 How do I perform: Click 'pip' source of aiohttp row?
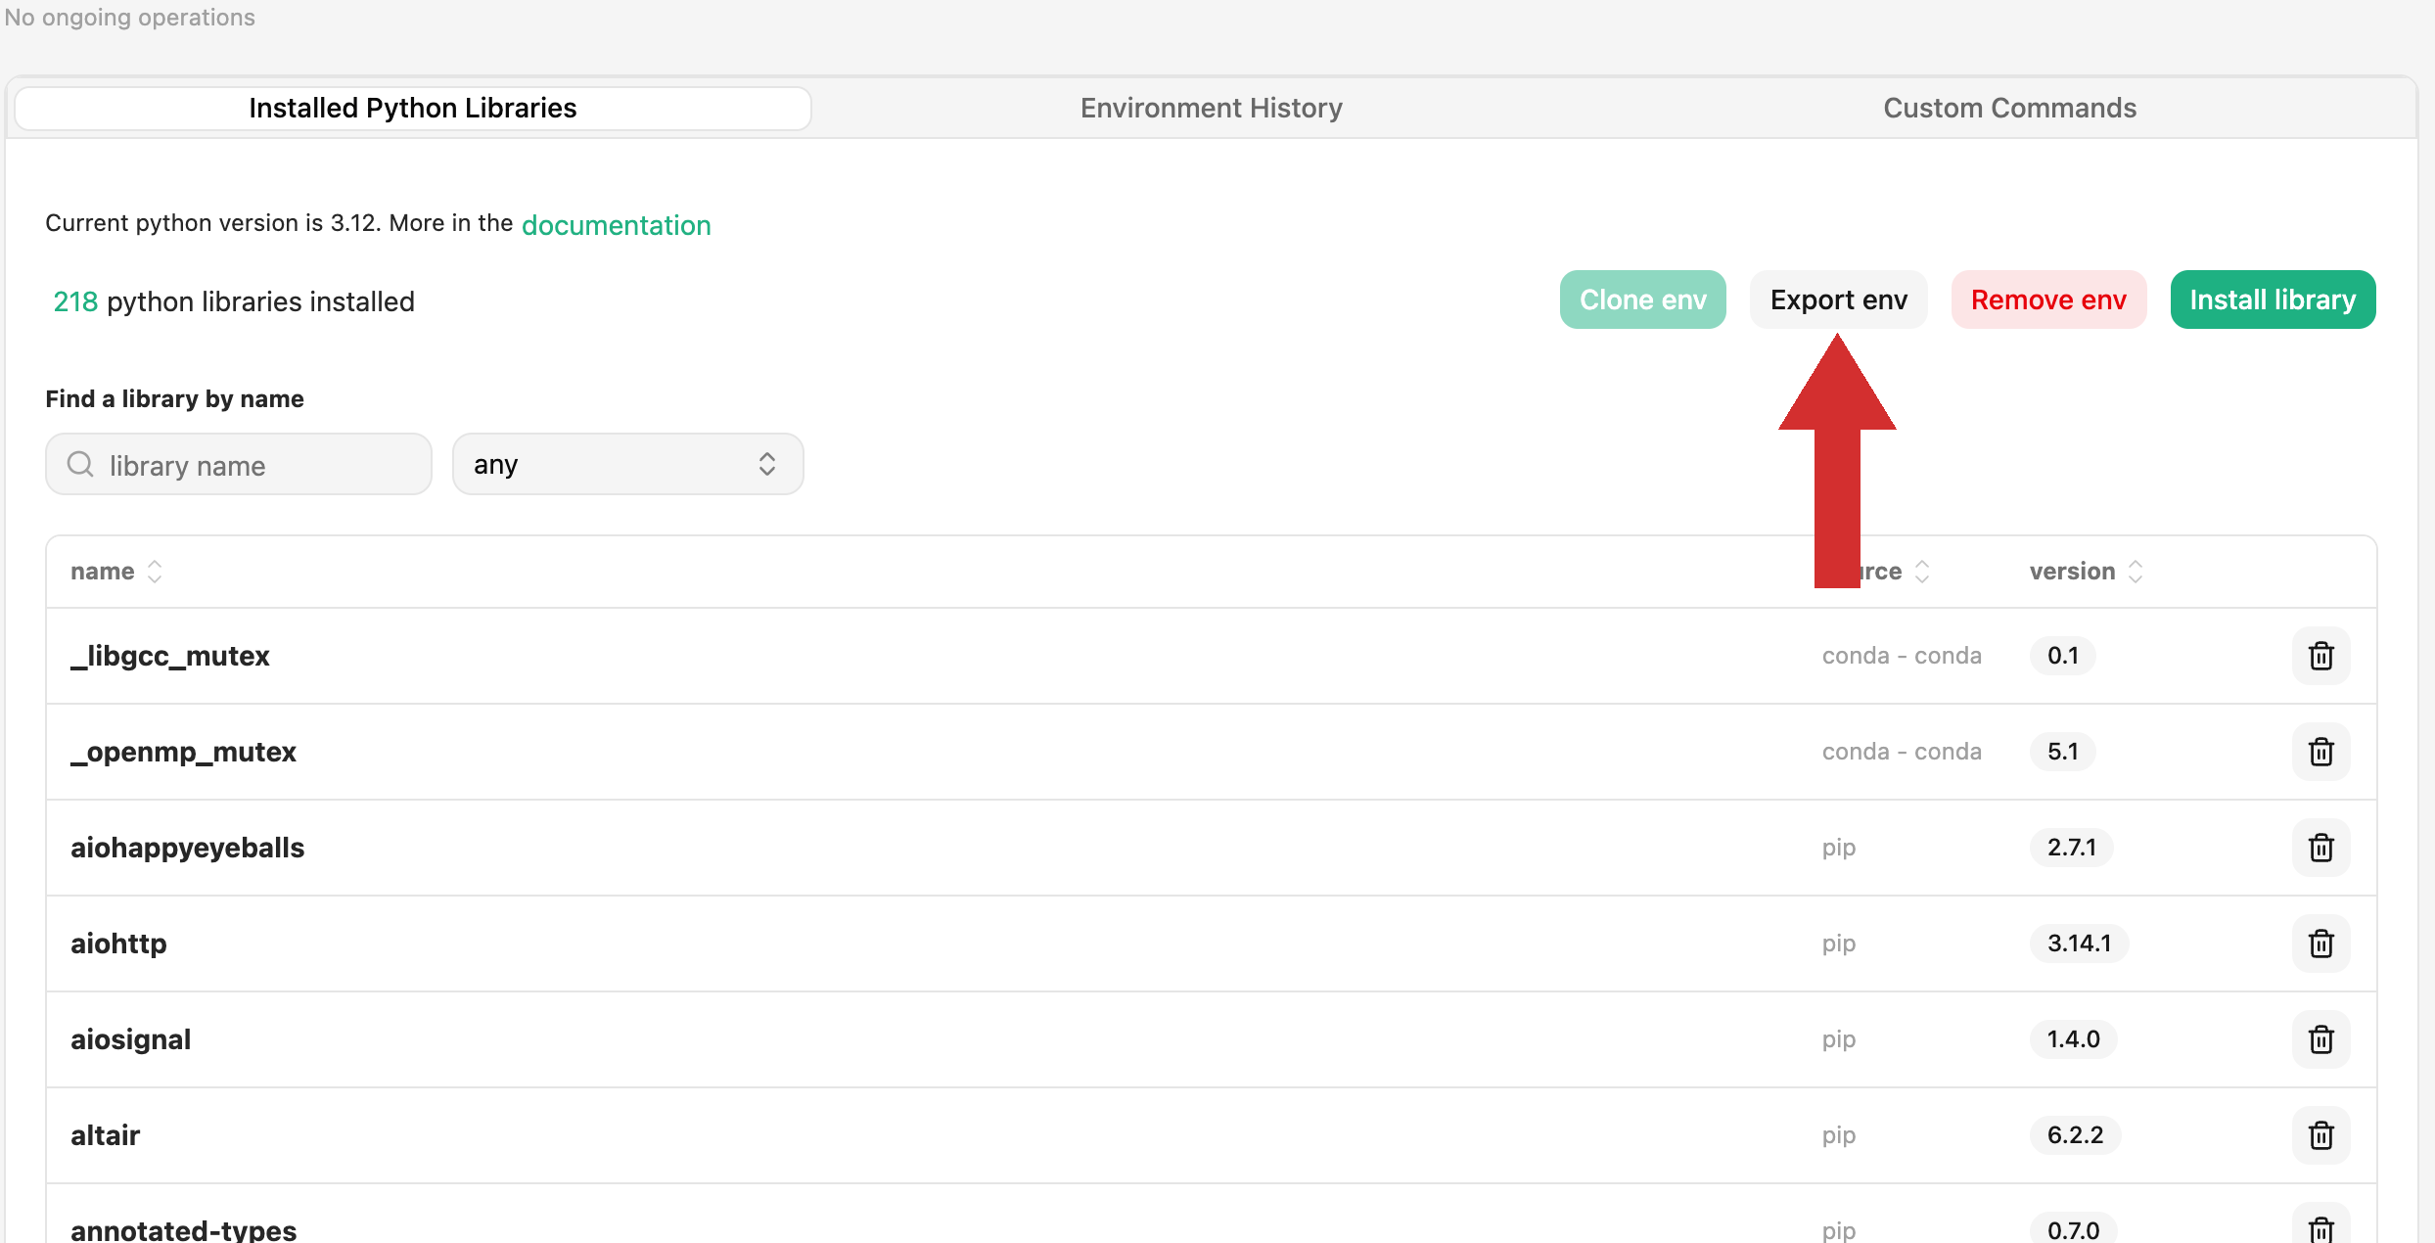[1839, 944]
